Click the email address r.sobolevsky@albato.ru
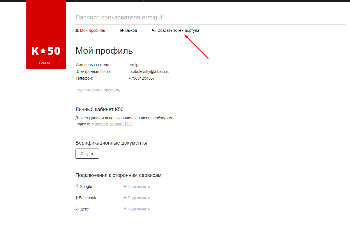The image size is (350, 247). (x=149, y=71)
